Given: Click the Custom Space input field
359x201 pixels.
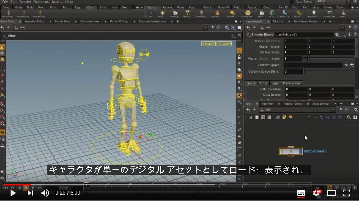Looking at the screenshot, I should coord(313,65).
